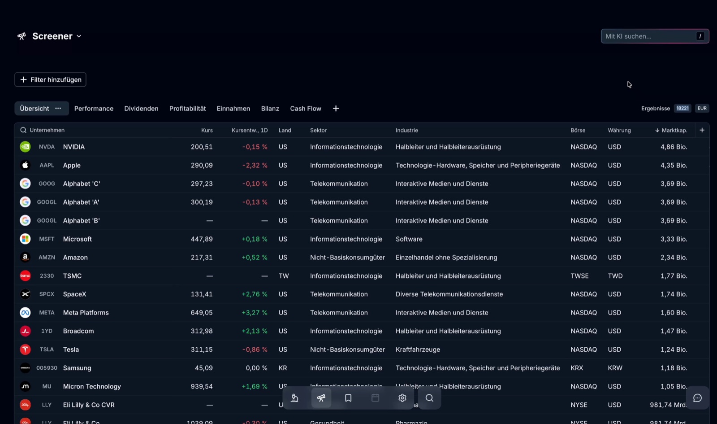Click the MSFT ticker symbol
Screen dimensions: 717x424
47,239
